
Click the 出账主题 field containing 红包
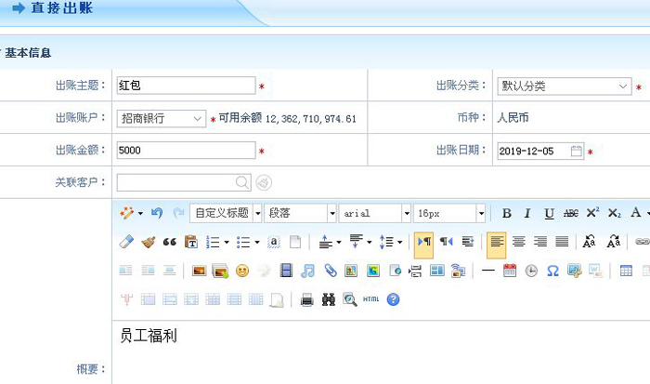click(x=185, y=86)
